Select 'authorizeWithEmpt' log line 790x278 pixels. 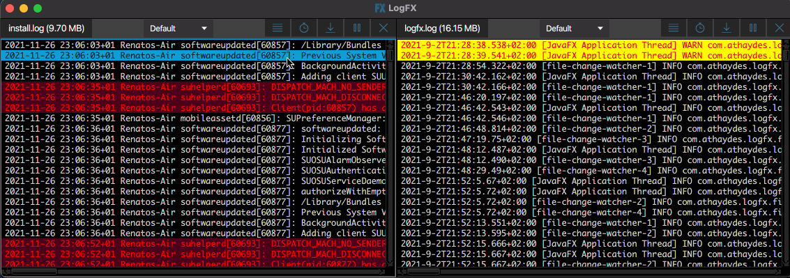[x=194, y=192]
